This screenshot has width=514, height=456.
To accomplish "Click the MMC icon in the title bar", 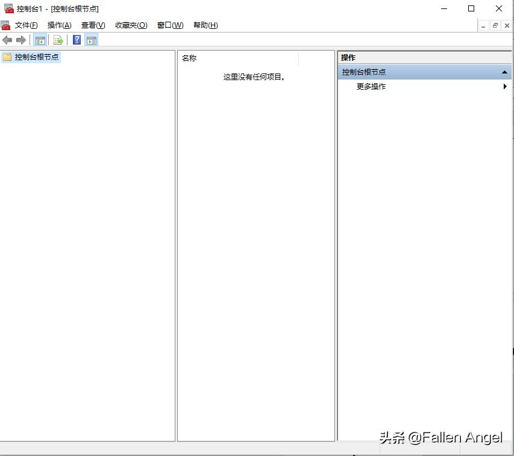I will (x=7, y=8).
